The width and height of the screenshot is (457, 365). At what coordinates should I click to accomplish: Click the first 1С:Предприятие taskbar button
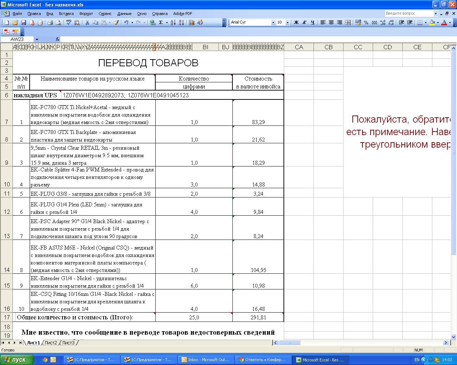click(x=92, y=360)
